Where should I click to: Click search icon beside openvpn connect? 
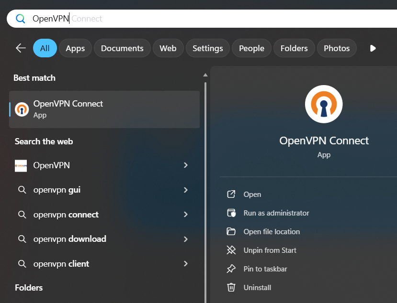pos(22,215)
